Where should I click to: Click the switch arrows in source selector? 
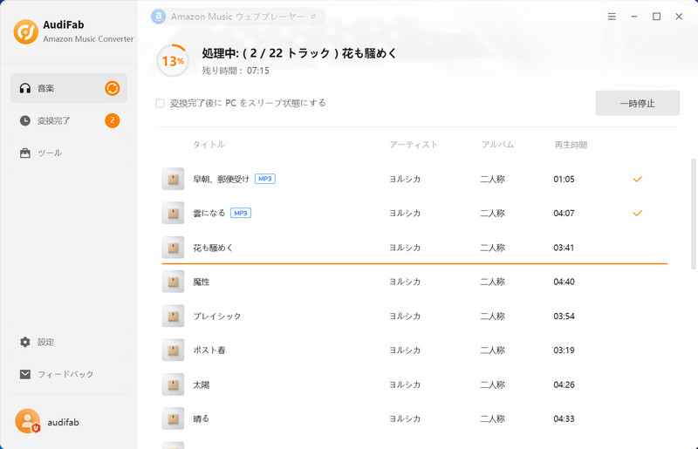pyautogui.click(x=313, y=17)
